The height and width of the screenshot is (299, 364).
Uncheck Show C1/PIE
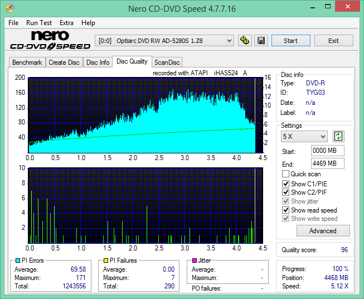point(285,184)
